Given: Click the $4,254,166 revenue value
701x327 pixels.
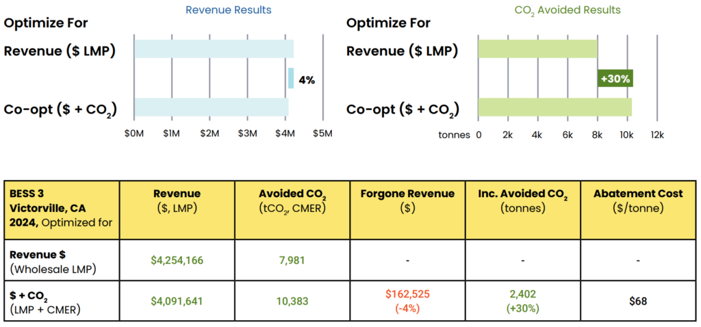Looking at the screenshot, I should click(177, 259).
